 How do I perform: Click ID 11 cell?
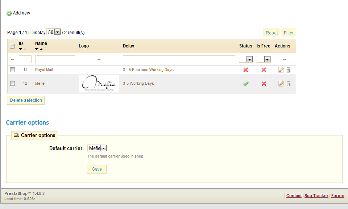(x=25, y=70)
